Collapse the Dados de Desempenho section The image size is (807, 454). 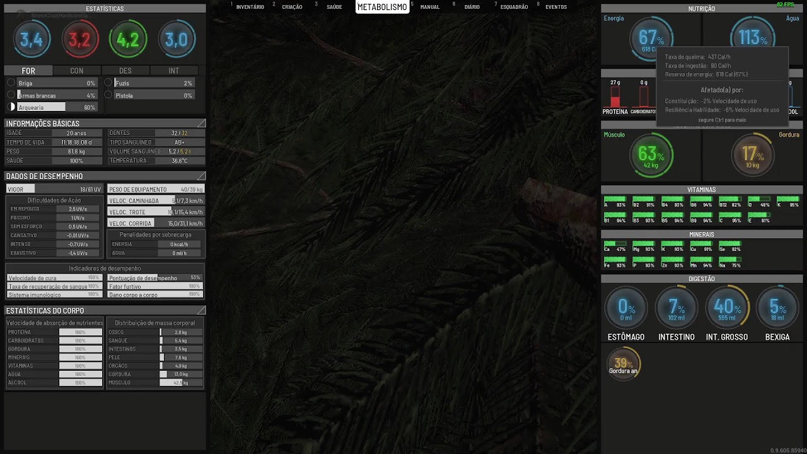(201, 176)
